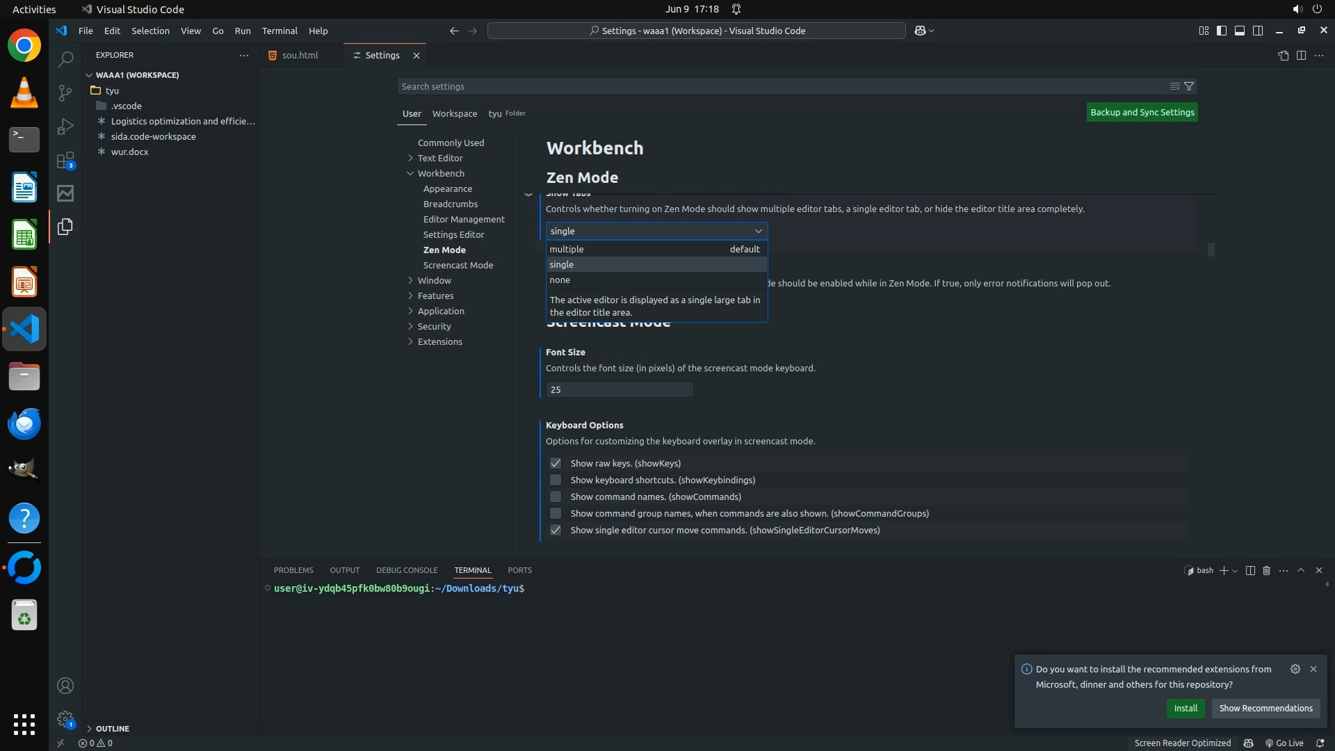Enable Show keyboard shortcuts checkbox
Viewport: 1335px width, 751px height.
tap(555, 480)
